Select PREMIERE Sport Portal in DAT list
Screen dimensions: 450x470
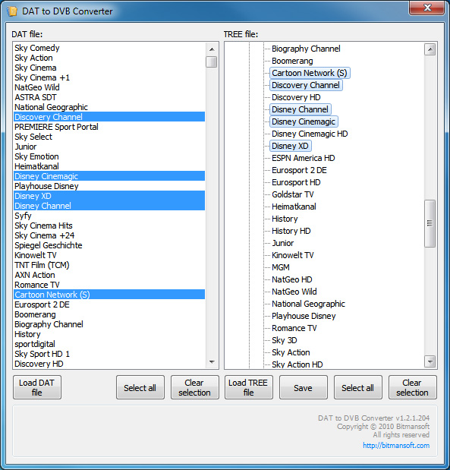tap(109, 127)
